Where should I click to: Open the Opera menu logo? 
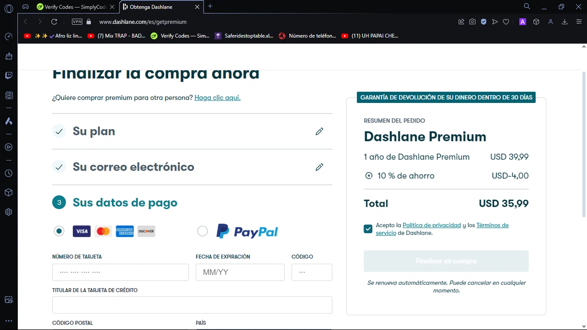point(9,9)
